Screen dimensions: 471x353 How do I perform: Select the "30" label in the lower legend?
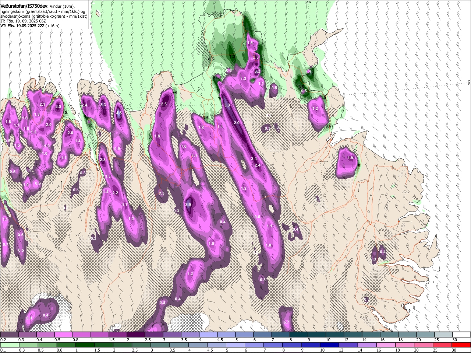coord(454,350)
